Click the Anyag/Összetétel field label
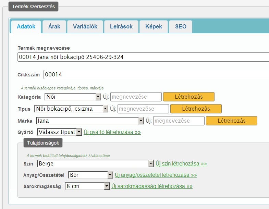This screenshot has height=209, width=269. click(44, 175)
